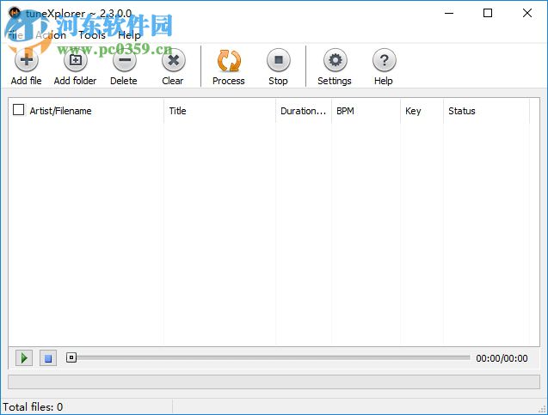Start analysis with the Process icon

tap(229, 60)
